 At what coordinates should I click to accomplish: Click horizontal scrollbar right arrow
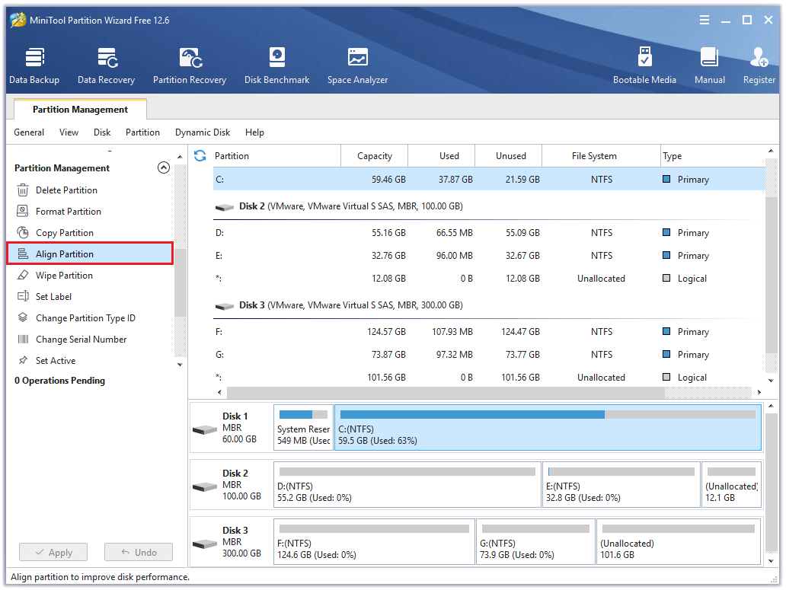[759, 392]
